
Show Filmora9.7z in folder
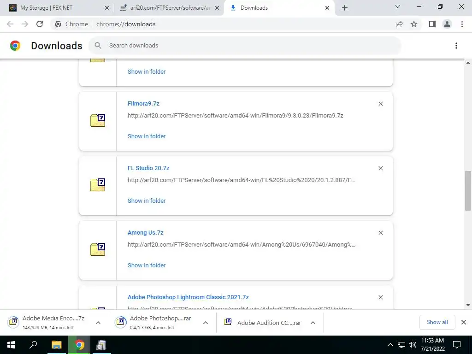[147, 136]
